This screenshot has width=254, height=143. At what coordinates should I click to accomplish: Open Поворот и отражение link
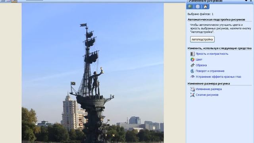pos(210,71)
